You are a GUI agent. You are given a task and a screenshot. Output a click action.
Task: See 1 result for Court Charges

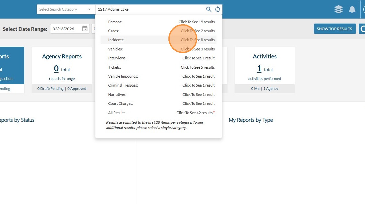click(x=198, y=103)
